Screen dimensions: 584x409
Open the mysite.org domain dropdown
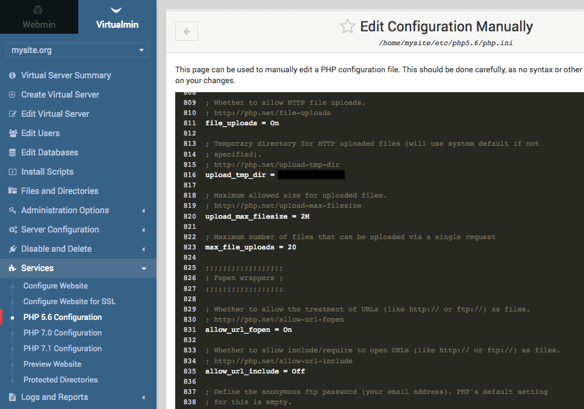pos(77,50)
